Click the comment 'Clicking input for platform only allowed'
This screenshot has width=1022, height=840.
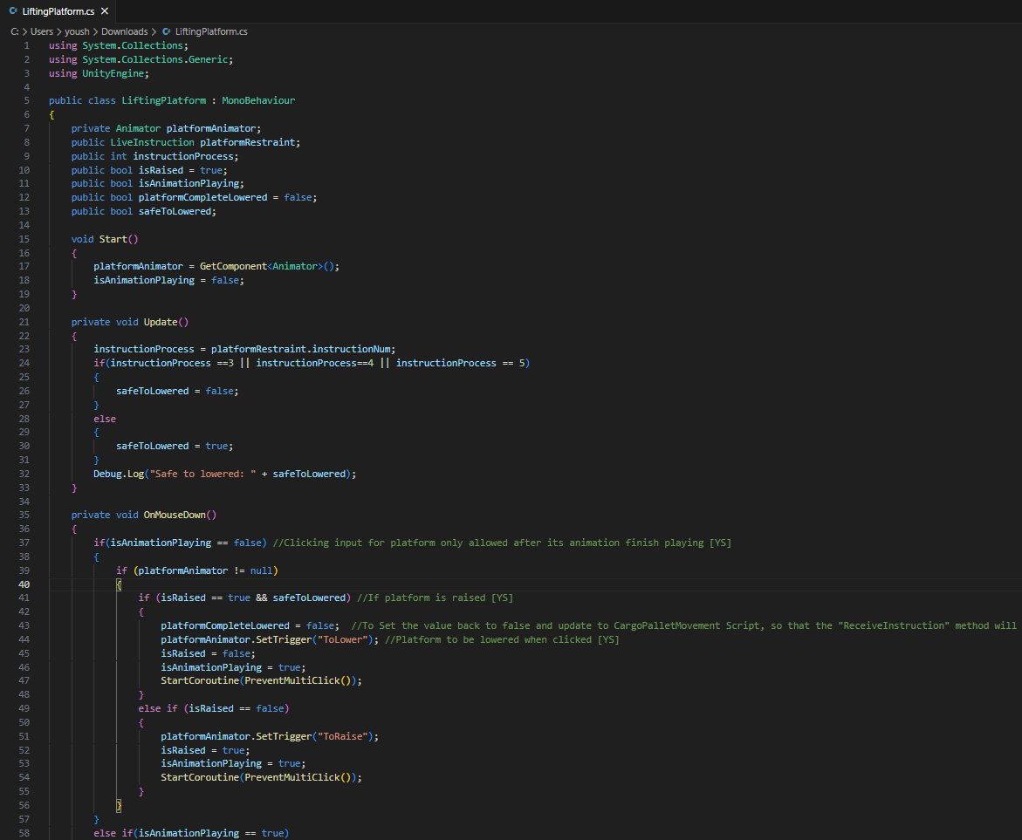tap(395, 543)
